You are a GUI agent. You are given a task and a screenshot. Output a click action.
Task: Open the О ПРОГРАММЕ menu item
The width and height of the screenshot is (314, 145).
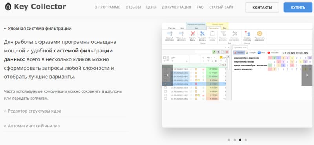(x=107, y=7)
